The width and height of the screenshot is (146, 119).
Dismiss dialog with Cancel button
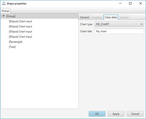point(135,114)
